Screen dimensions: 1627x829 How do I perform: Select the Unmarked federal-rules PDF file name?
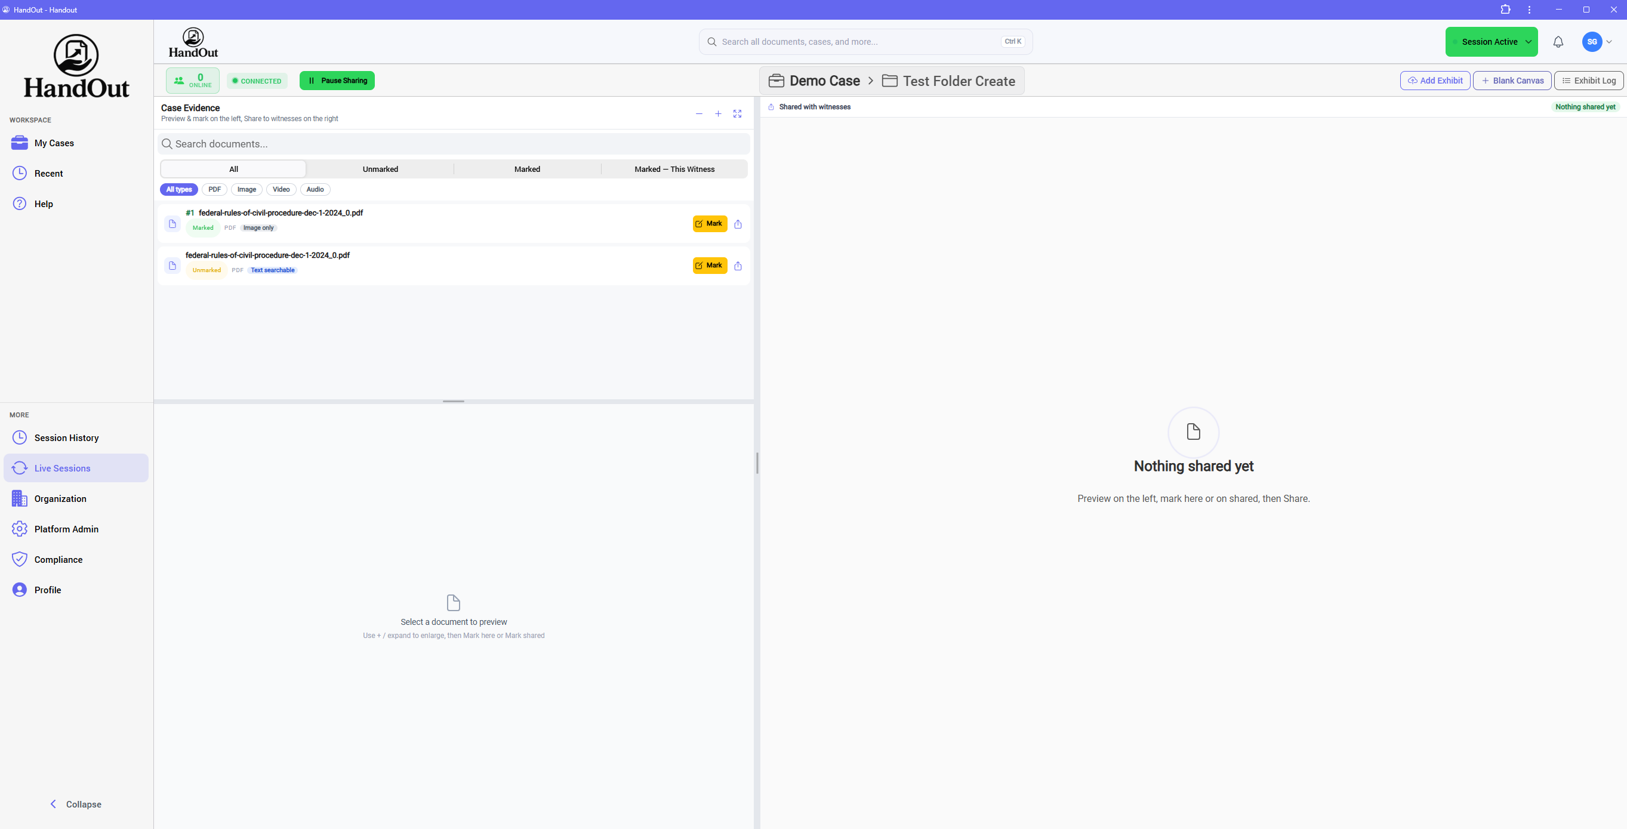pos(267,255)
